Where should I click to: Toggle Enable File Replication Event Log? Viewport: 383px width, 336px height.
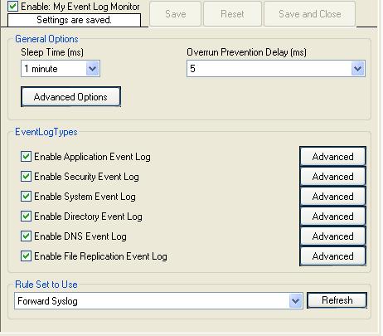pyautogui.click(x=26, y=256)
